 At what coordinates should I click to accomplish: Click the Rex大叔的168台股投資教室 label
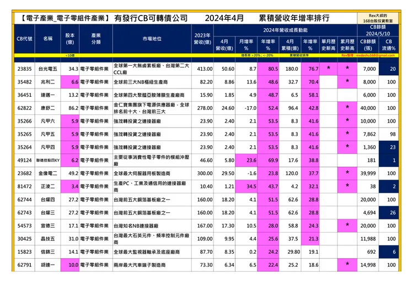point(378,18)
